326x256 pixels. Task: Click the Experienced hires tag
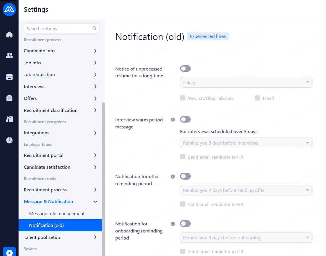pyautogui.click(x=208, y=36)
